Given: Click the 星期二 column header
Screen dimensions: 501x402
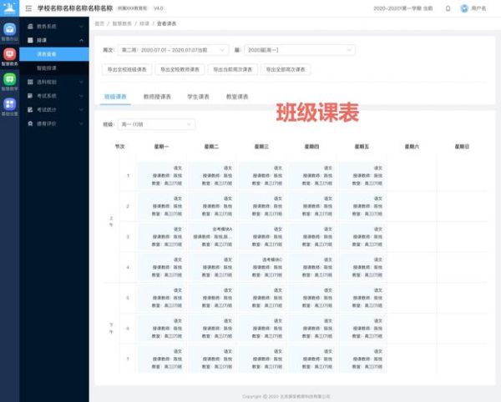Looking at the screenshot, I should [211, 147].
